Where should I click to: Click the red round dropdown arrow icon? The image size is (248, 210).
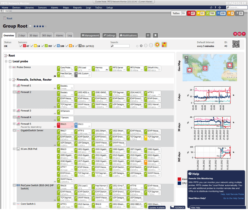tap(244, 34)
